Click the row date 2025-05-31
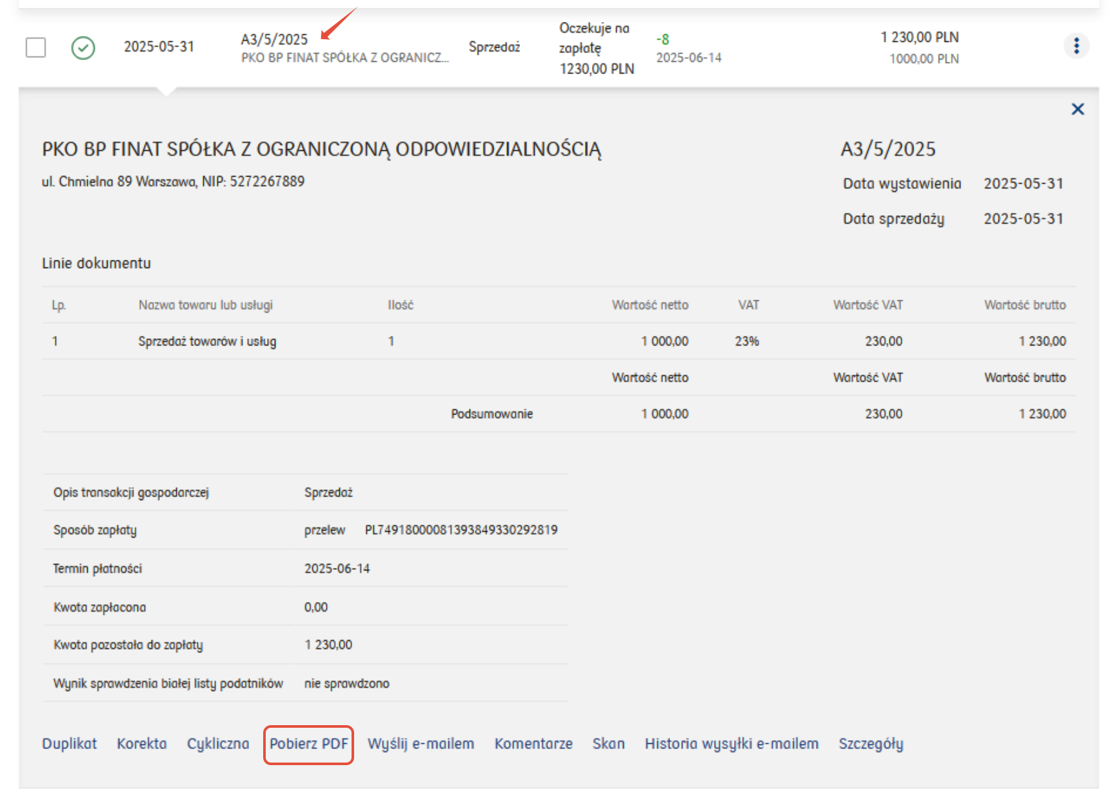Screen dimensions: 1112x798 [159, 46]
